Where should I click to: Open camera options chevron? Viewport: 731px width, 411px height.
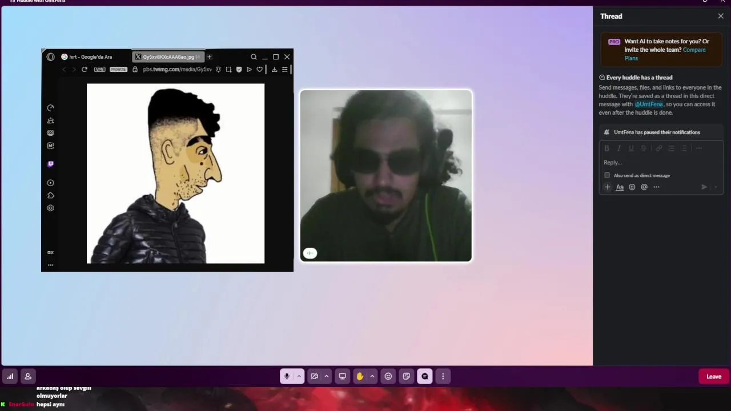(327, 376)
